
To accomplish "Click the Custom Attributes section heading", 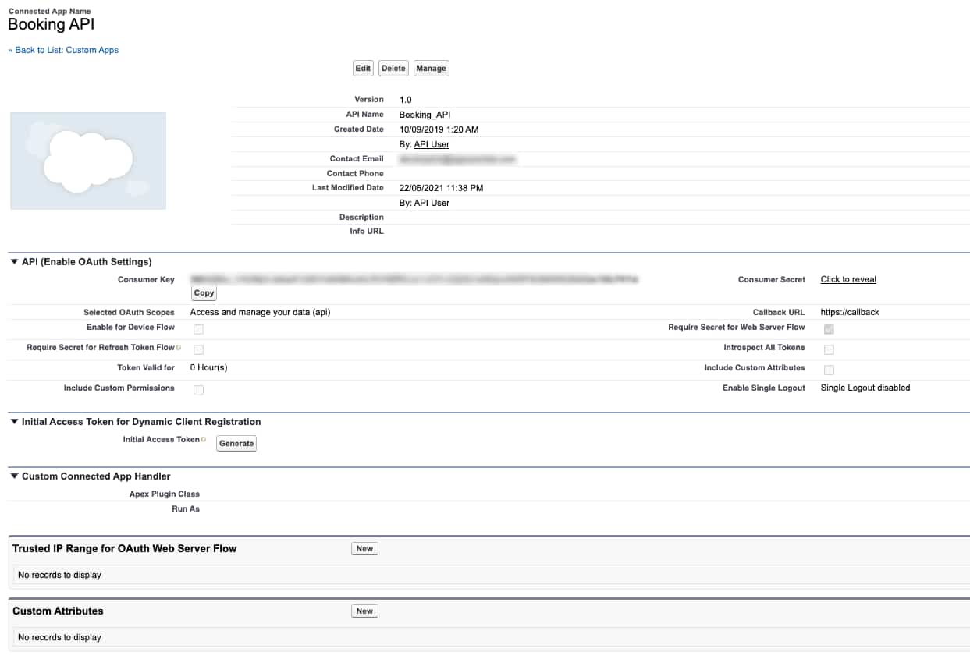I will [58, 611].
